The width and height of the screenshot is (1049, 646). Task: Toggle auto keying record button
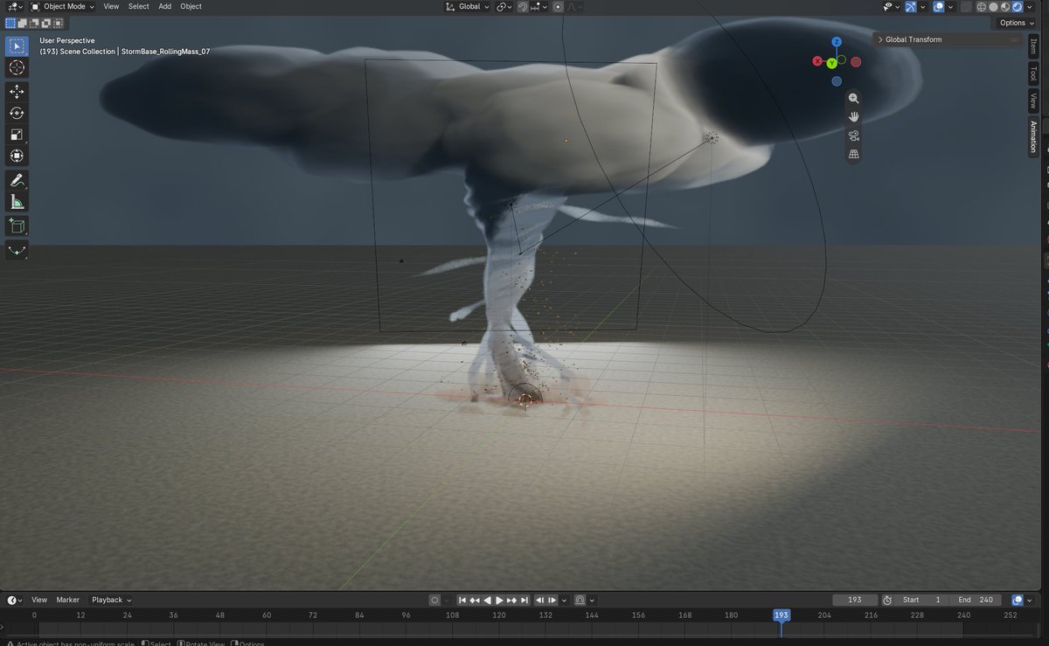coord(434,600)
